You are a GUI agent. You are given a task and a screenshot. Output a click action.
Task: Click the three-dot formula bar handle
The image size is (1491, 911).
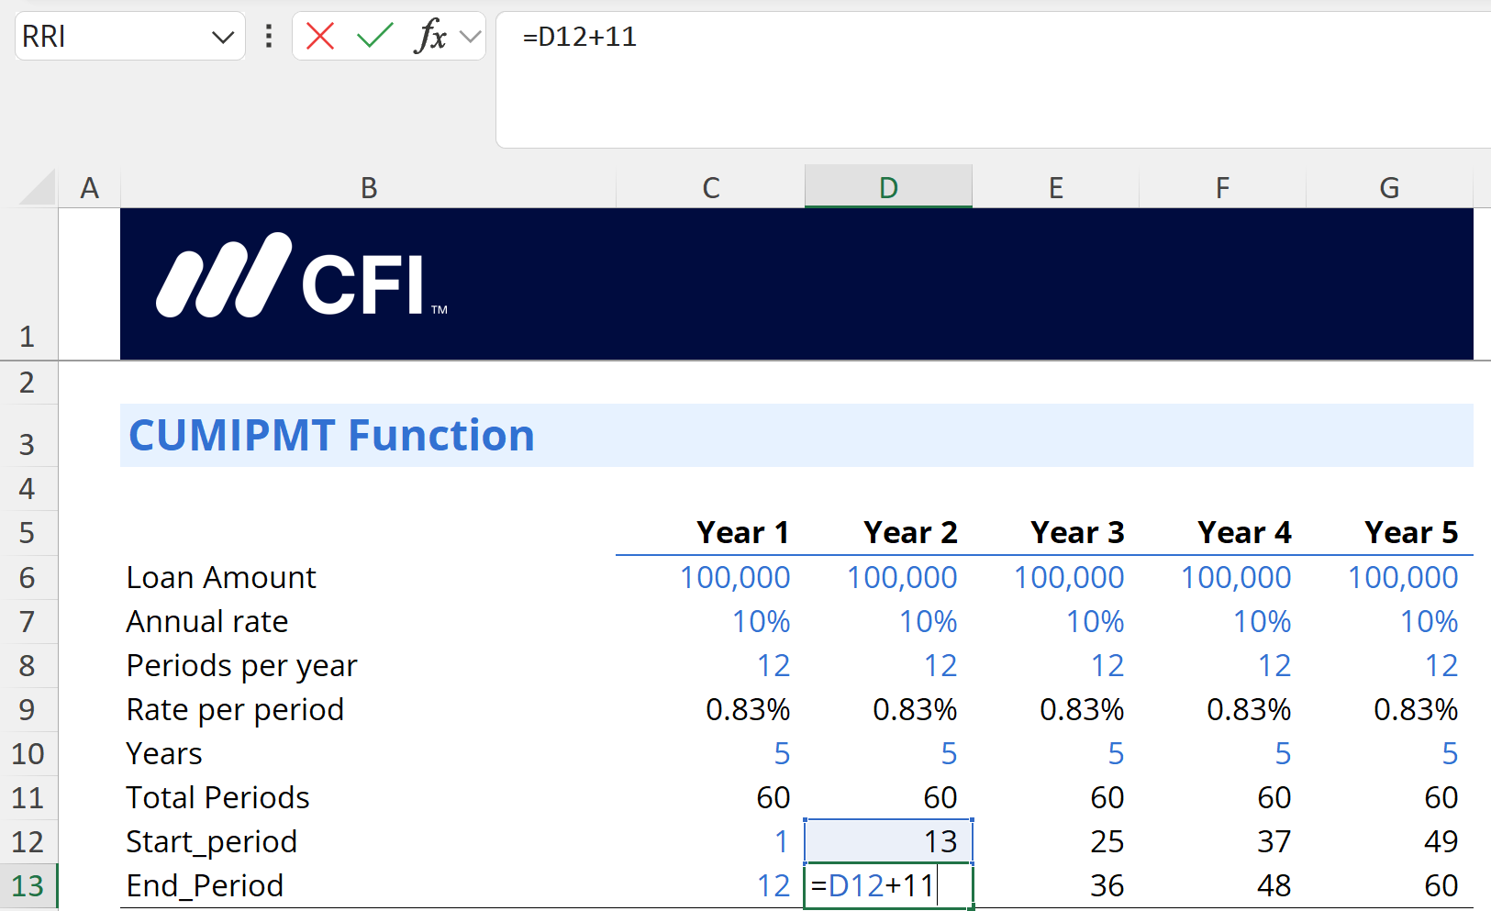[x=268, y=37]
